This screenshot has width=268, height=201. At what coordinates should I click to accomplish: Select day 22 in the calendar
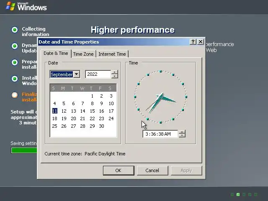point(92,119)
